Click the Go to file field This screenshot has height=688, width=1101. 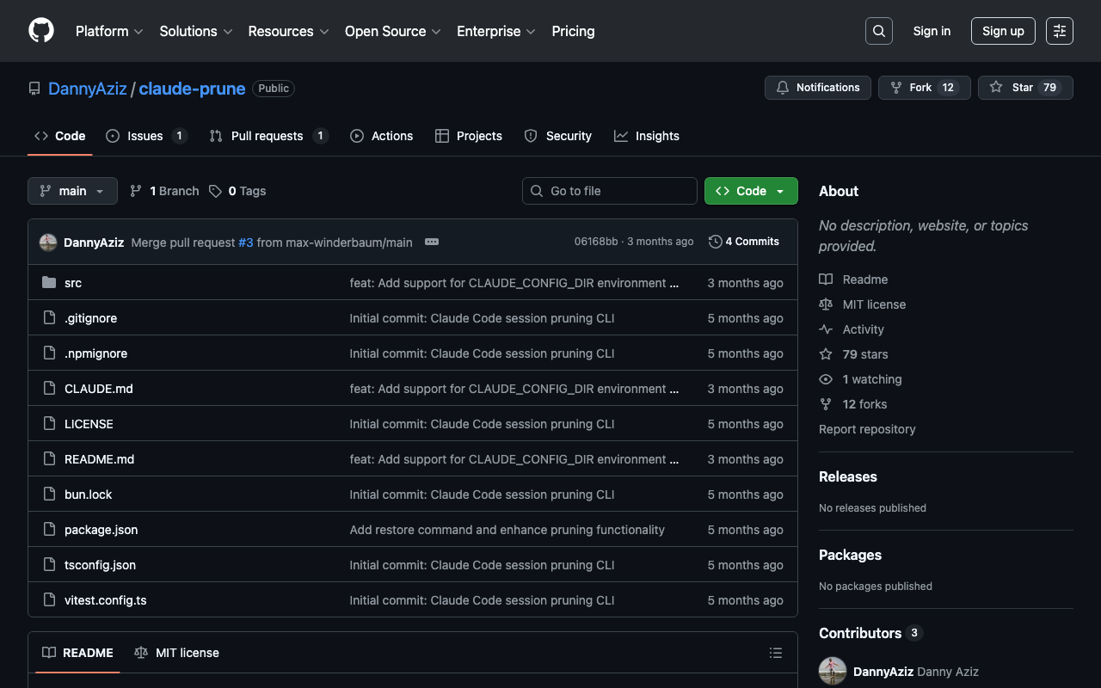click(x=610, y=191)
